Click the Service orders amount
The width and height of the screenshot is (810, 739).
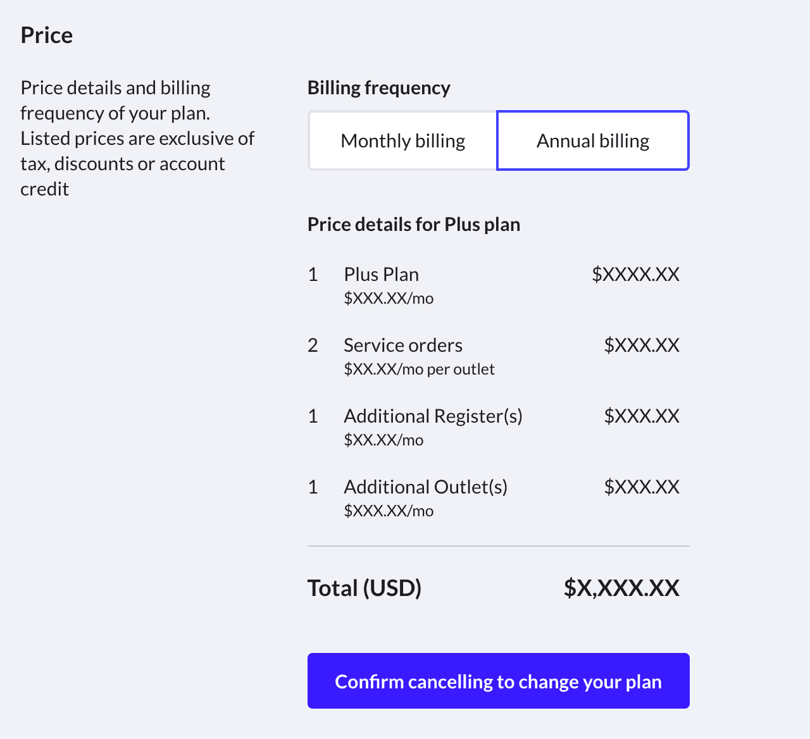pos(641,345)
